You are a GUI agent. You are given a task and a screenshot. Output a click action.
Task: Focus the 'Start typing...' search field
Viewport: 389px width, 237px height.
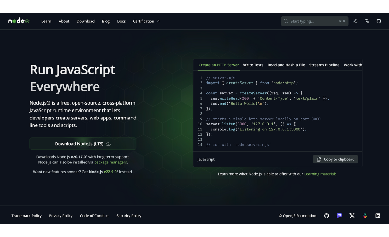tap(315, 21)
